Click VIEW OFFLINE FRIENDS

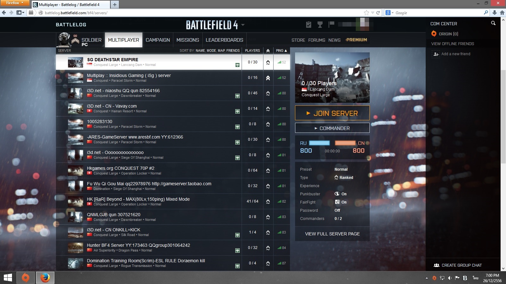[453, 44]
